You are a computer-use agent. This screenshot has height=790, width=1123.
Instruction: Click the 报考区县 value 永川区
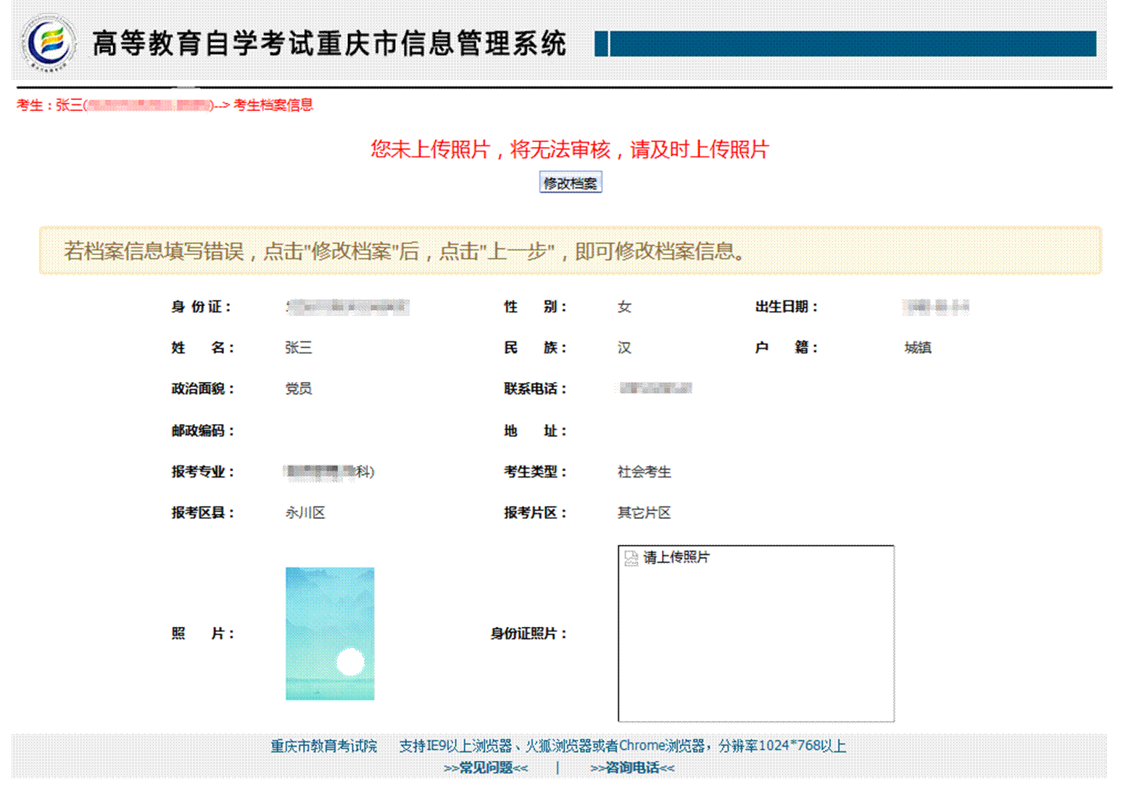305,513
